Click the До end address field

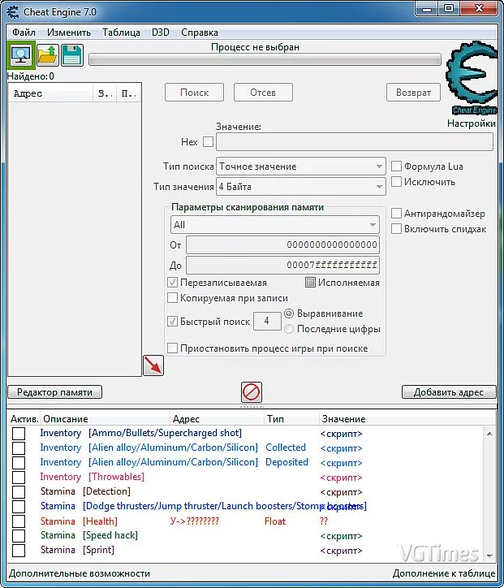283,265
